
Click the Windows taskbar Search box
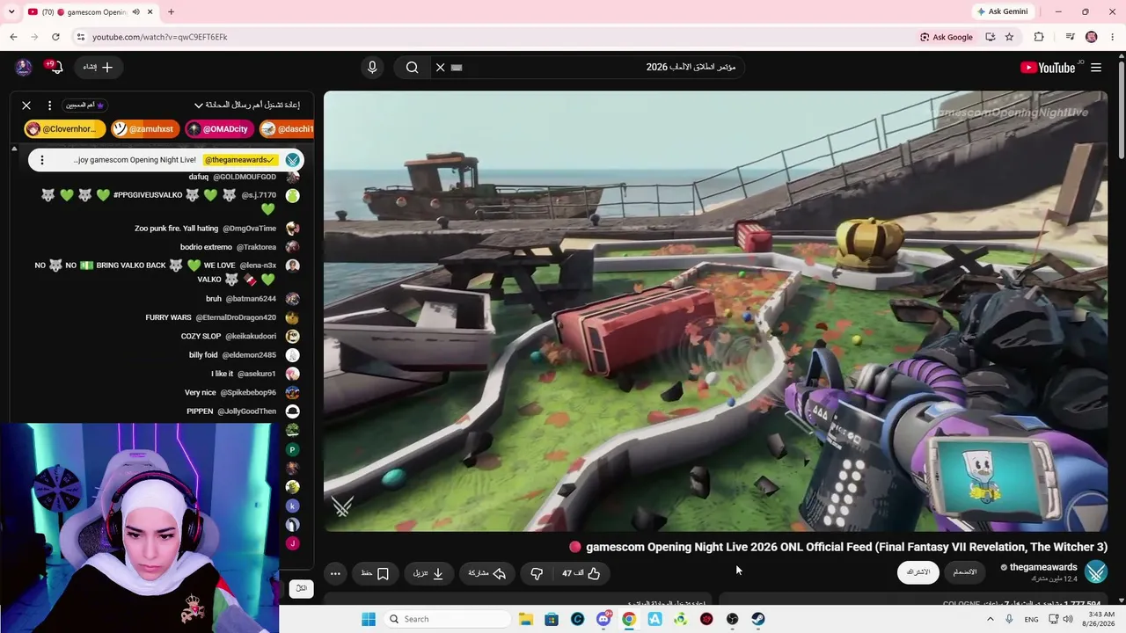click(448, 619)
